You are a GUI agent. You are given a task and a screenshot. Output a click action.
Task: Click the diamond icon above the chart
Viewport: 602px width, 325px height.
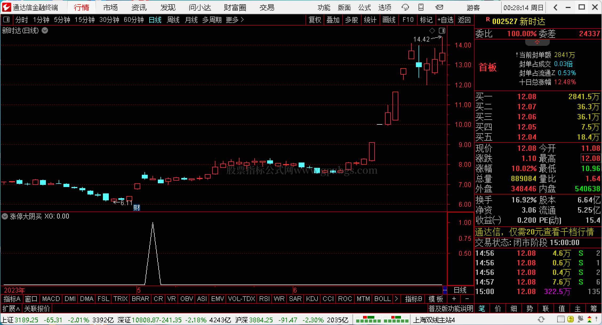coord(432,31)
